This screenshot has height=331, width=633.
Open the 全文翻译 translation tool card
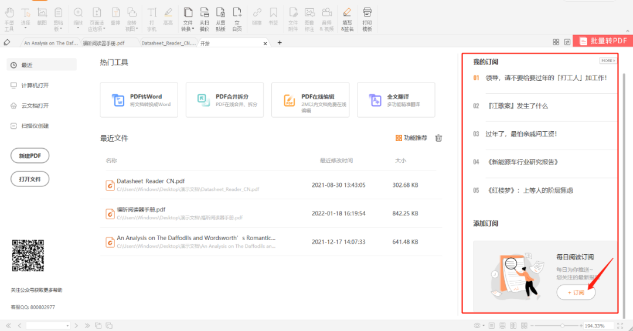(396, 100)
